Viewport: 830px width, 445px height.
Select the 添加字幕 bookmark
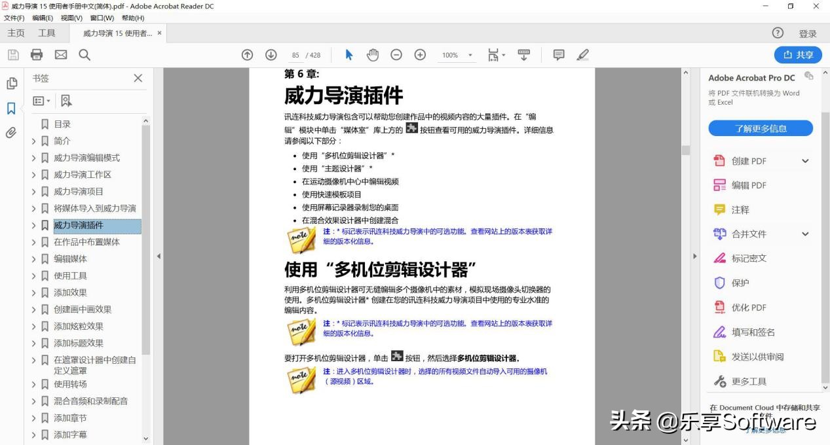[70, 435]
